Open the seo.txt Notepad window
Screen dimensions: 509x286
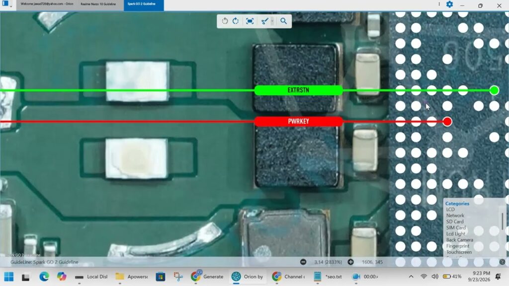coord(328,277)
